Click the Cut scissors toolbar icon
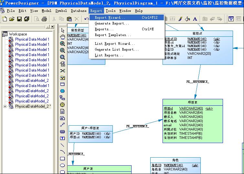Screen dimensions: 244x174 (x=54, y=19)
